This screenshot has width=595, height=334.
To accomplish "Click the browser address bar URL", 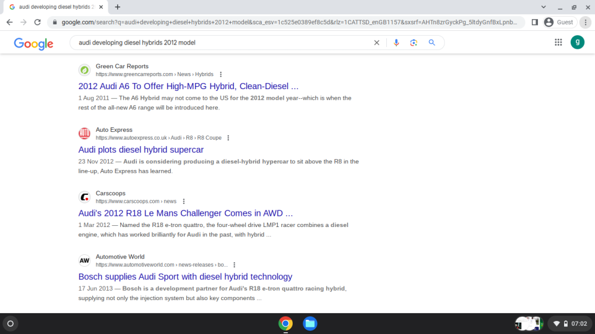I will pyautogui.click(x=289, y=23).
